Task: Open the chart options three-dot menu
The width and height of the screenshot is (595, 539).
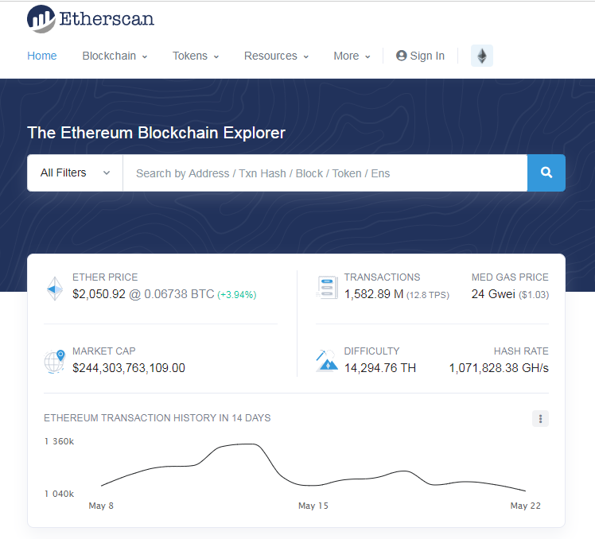Action: click(x=540, y=418)
